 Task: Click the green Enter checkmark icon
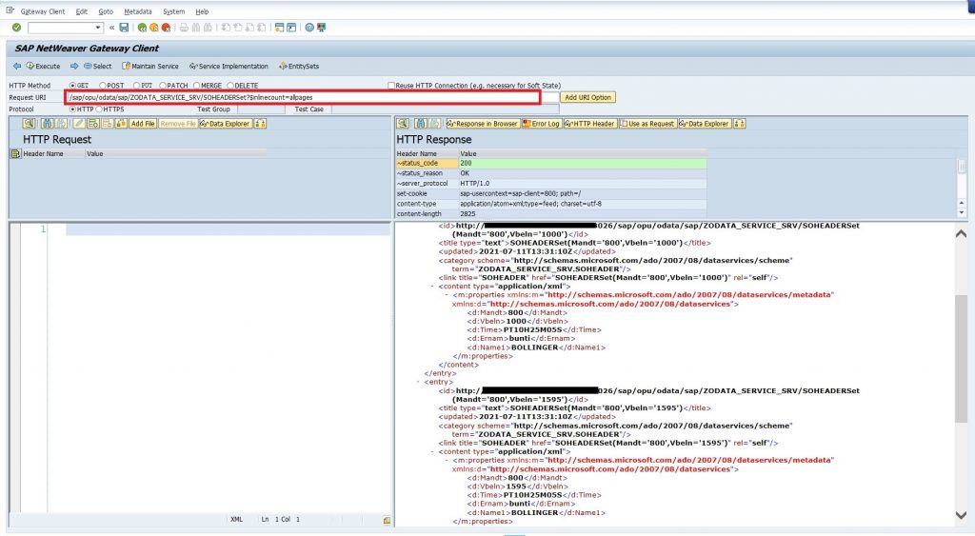point(17,28)
